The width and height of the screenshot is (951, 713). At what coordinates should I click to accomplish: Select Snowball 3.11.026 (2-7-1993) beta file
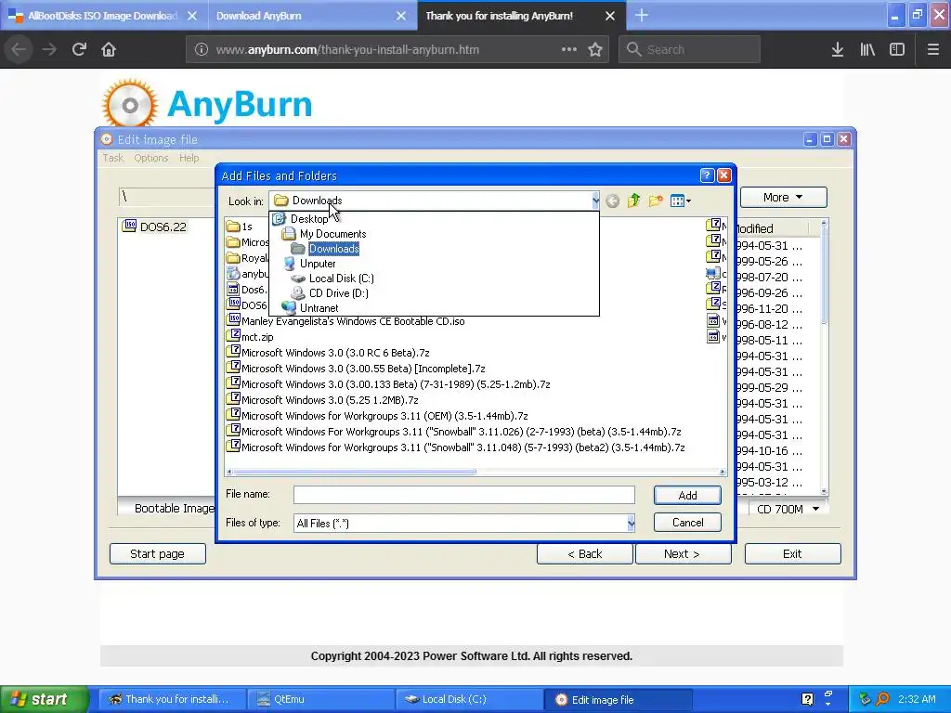(x=454, y=432)
